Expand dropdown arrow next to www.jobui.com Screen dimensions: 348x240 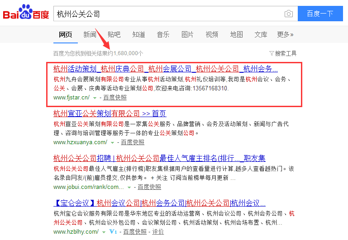click(129, 188)
